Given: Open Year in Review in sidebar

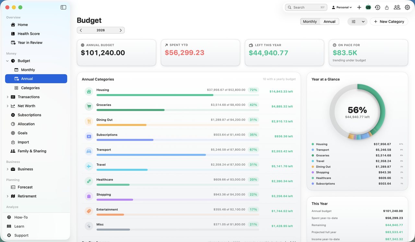Looking at the screenshot, I should click(x=36, y=42).
